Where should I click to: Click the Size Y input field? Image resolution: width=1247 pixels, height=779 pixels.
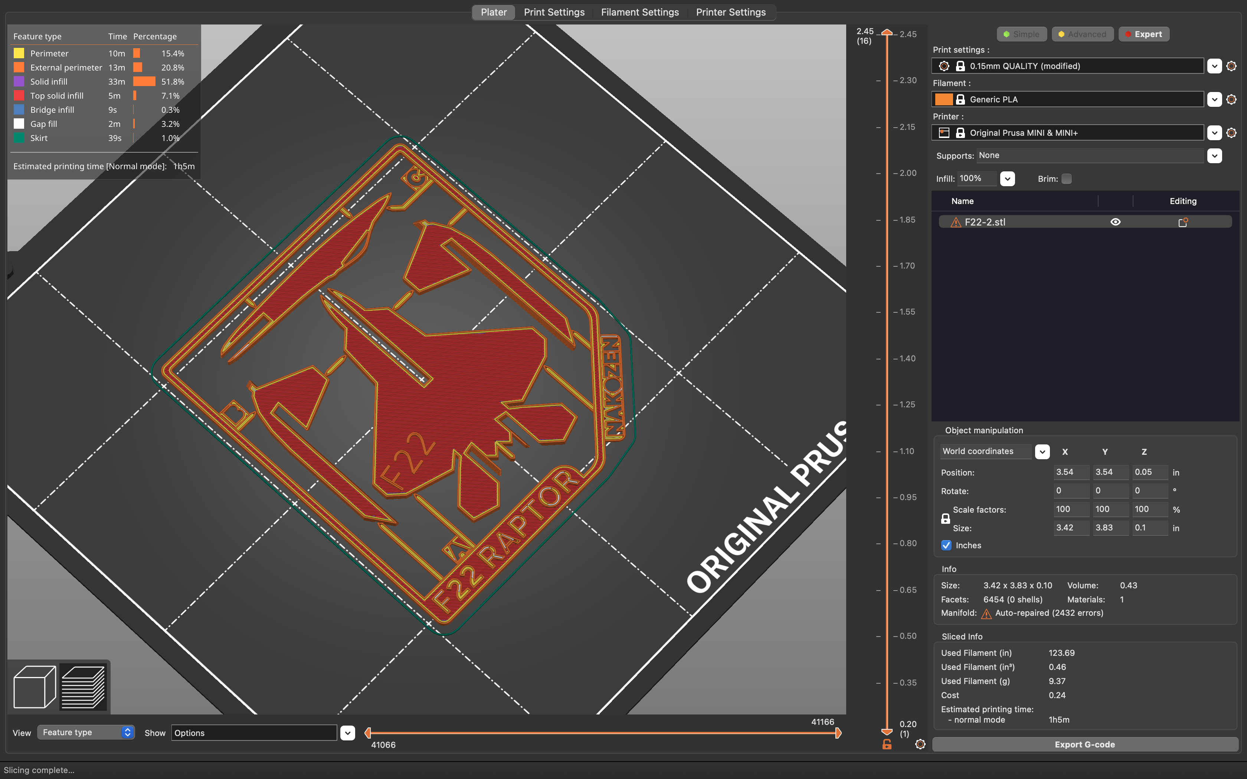tap(1110, 527)
